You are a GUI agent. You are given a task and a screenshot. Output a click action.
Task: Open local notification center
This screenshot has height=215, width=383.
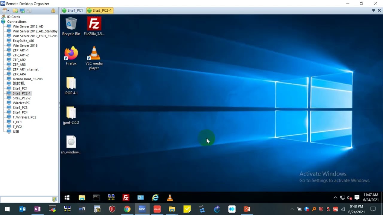373,209
